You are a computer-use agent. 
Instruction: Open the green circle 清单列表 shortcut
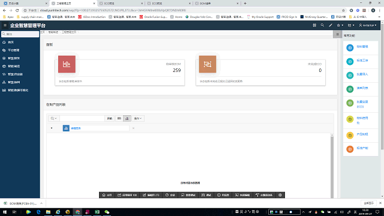(x=350, y=89)
